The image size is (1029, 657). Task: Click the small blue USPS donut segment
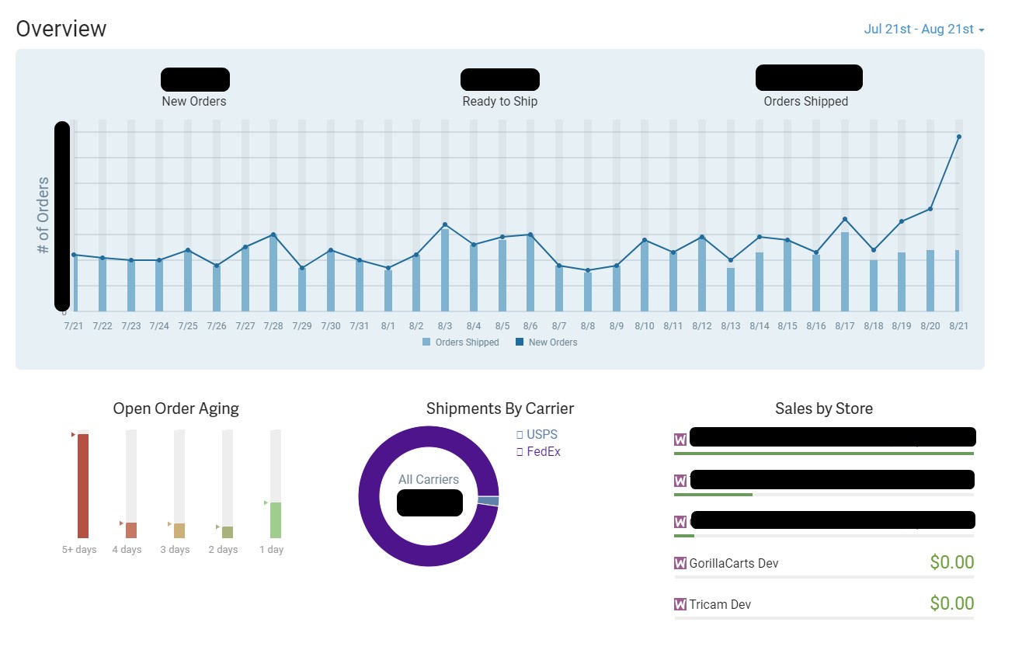pyautogui.click(x=488, y=501)
